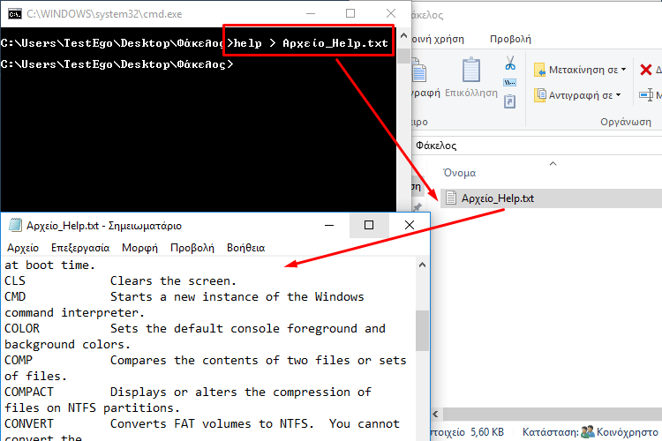The height and width of the screenshot is (441, 662).
Task: Minimize the Notepad window
Action: [x=329, y=226]
